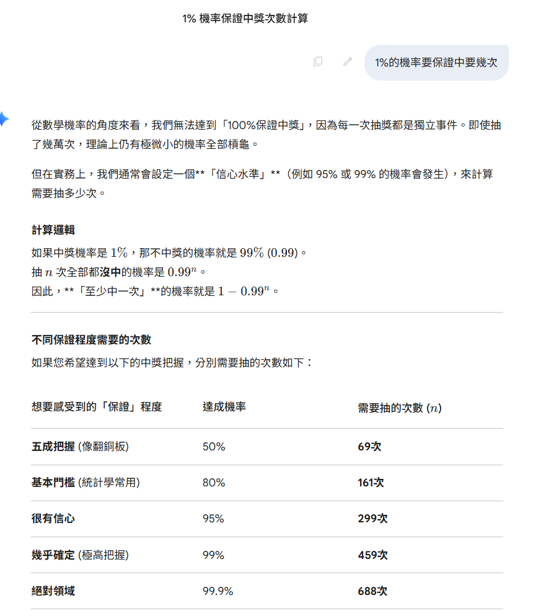Edit the prompt using the pencil icon
This screenshot has width=541, height=616.
348,61
